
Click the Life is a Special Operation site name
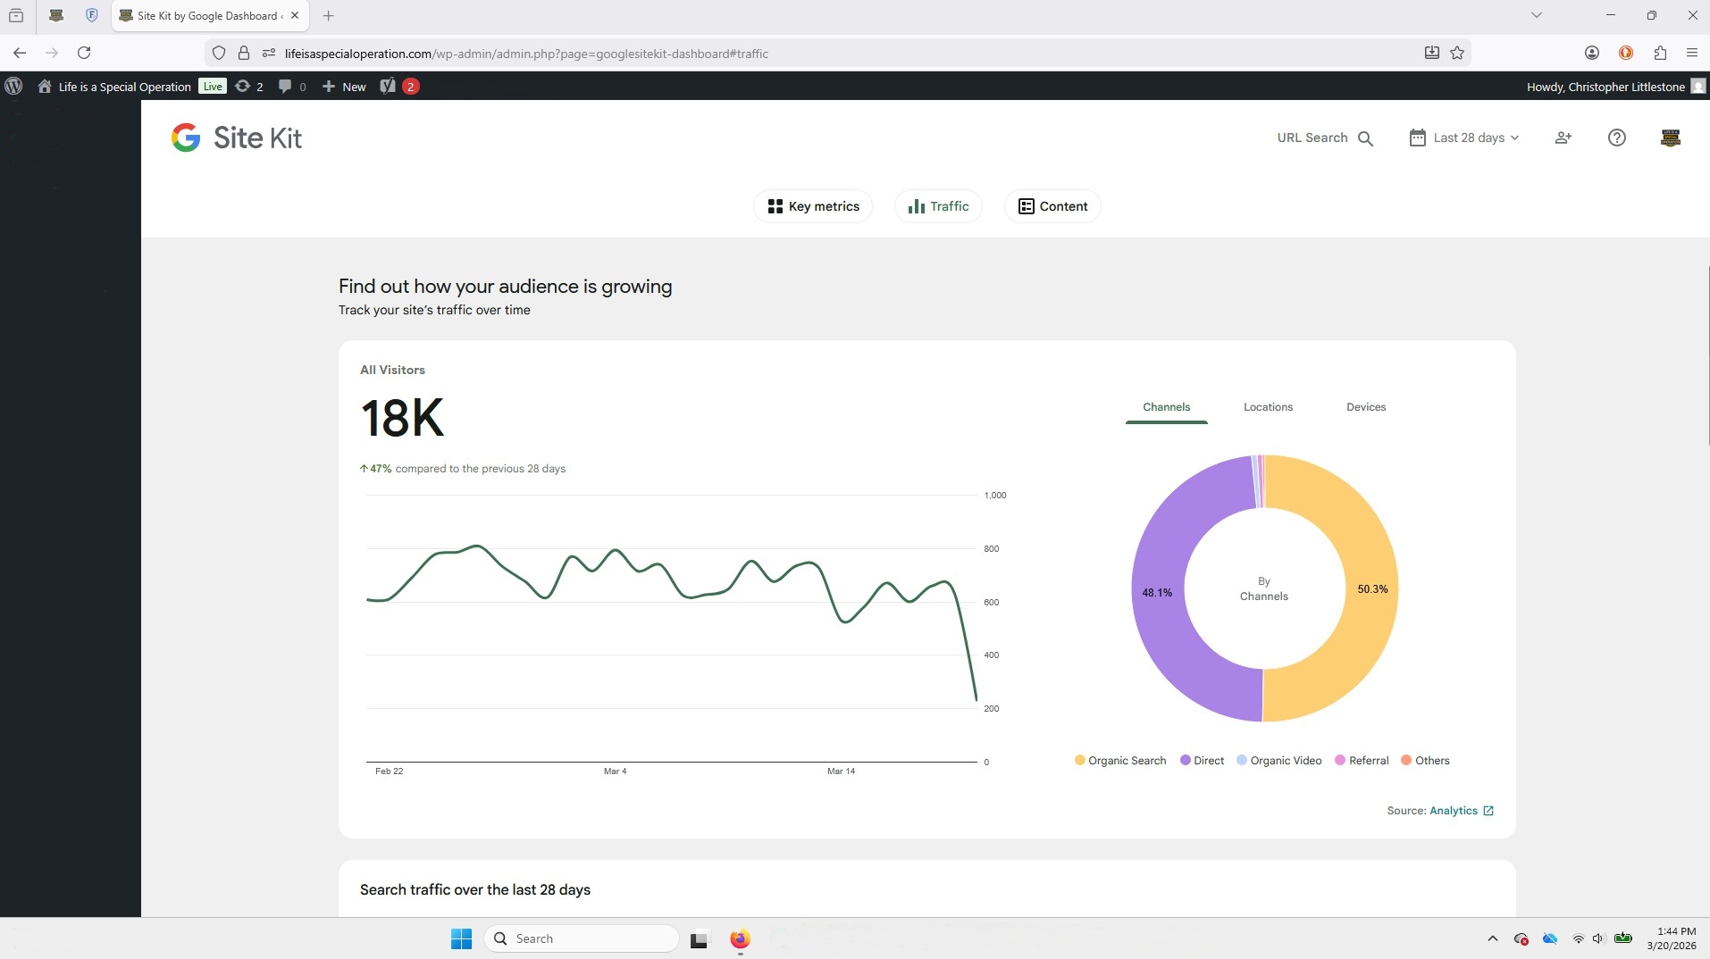(124, 87)
